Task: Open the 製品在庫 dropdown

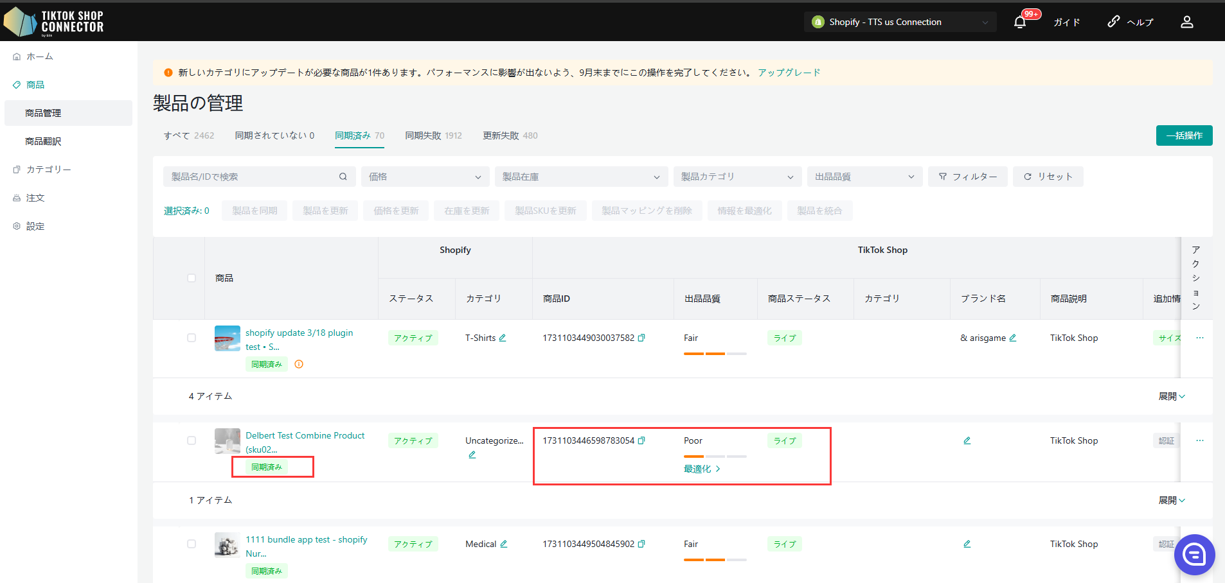Action: [581, 177]
